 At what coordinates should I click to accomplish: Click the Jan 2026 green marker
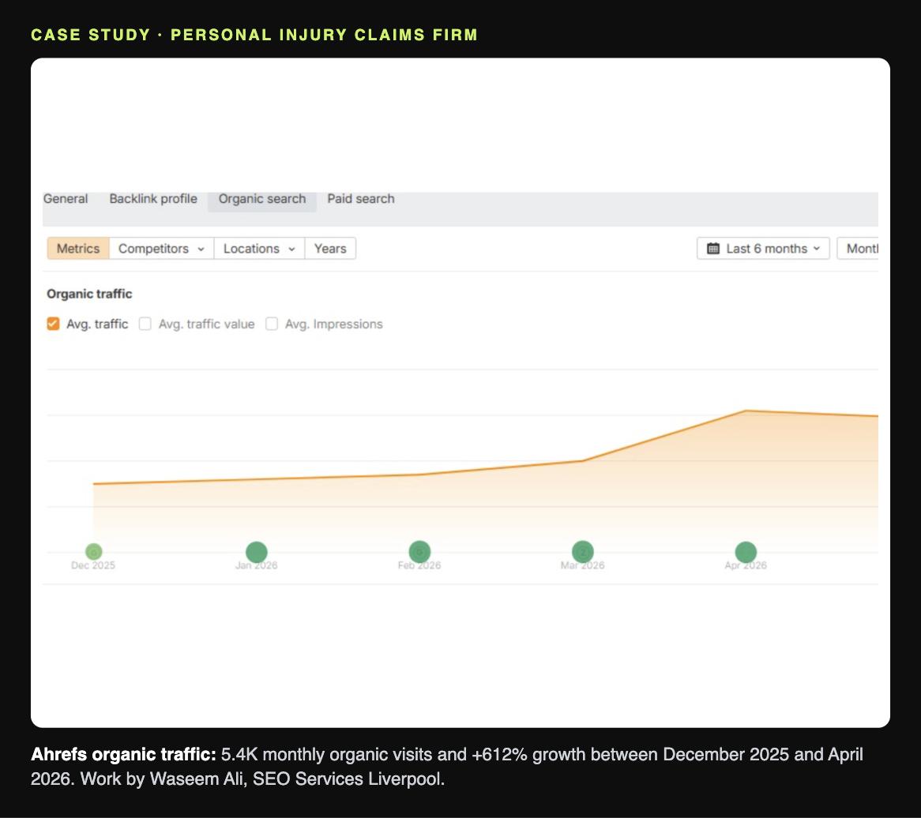[257, 552]
